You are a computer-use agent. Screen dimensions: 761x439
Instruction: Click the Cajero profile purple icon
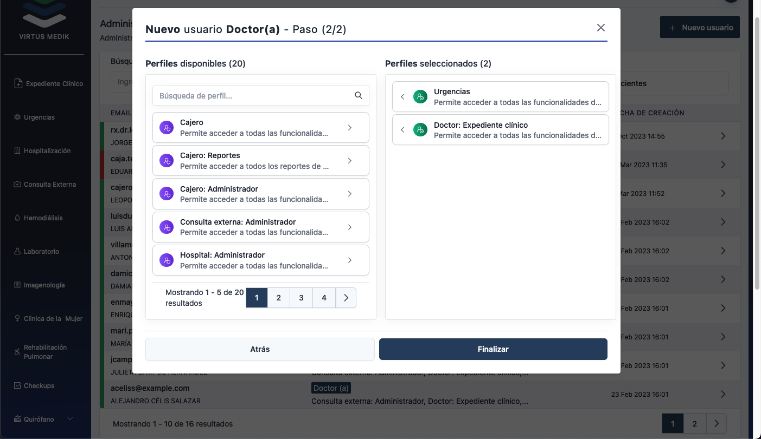click(x=167, y=128)
